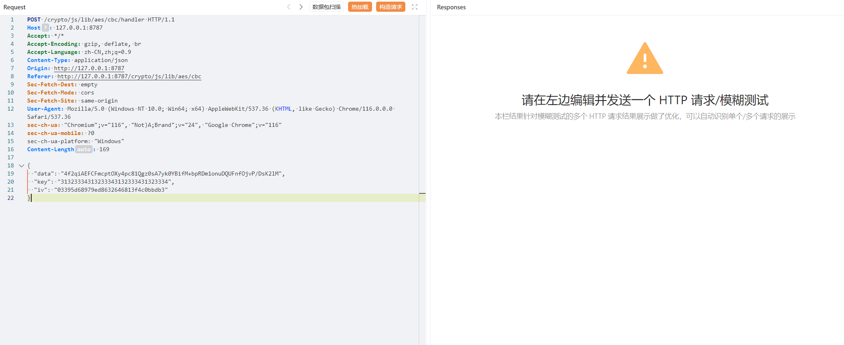844x345 pixels.
Task: Click the next request arrow icon
Action: pos(301,7)
